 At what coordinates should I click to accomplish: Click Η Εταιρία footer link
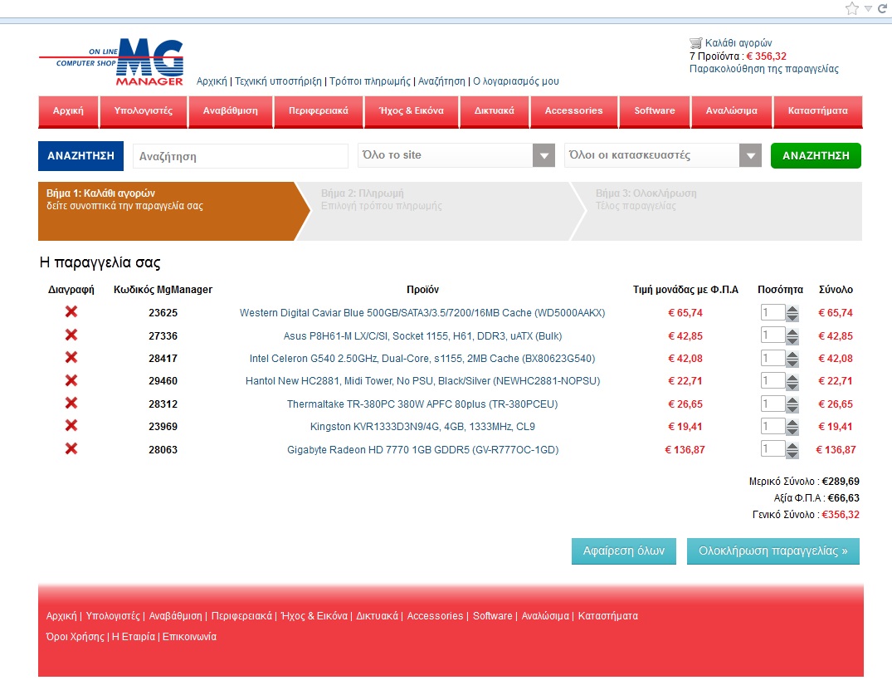133,637
